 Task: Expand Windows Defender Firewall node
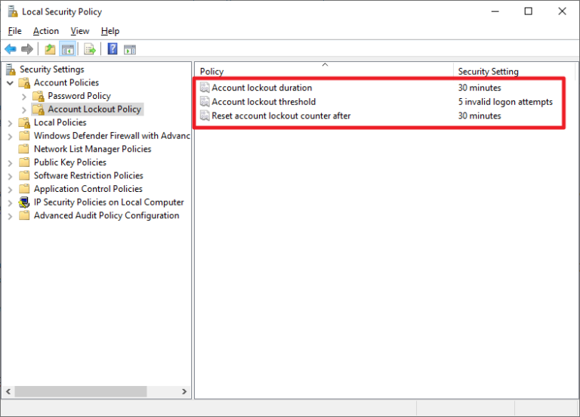[x=10, y=137]
